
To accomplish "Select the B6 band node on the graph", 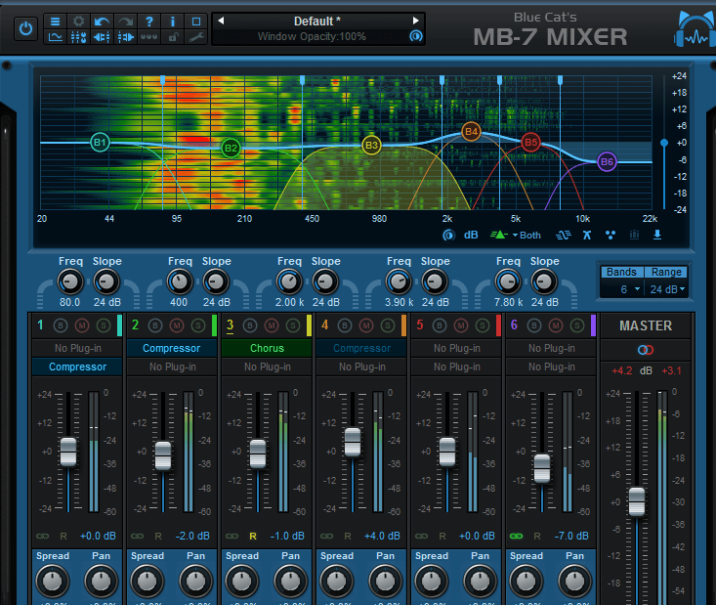I will pos(607,162).
